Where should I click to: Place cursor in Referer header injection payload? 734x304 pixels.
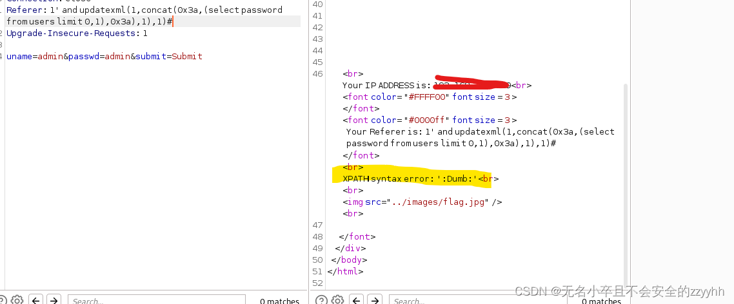(144, 15)
